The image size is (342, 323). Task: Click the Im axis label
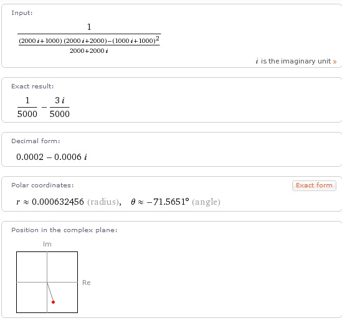point(47,244)
